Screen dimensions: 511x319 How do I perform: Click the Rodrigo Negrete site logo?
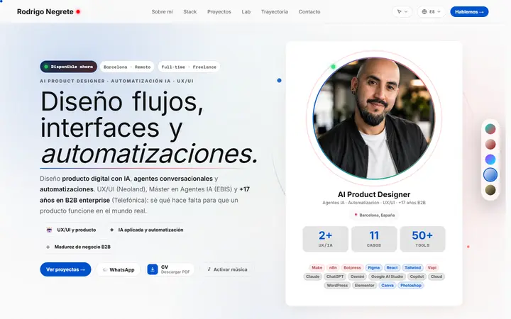tap(48, 12)
